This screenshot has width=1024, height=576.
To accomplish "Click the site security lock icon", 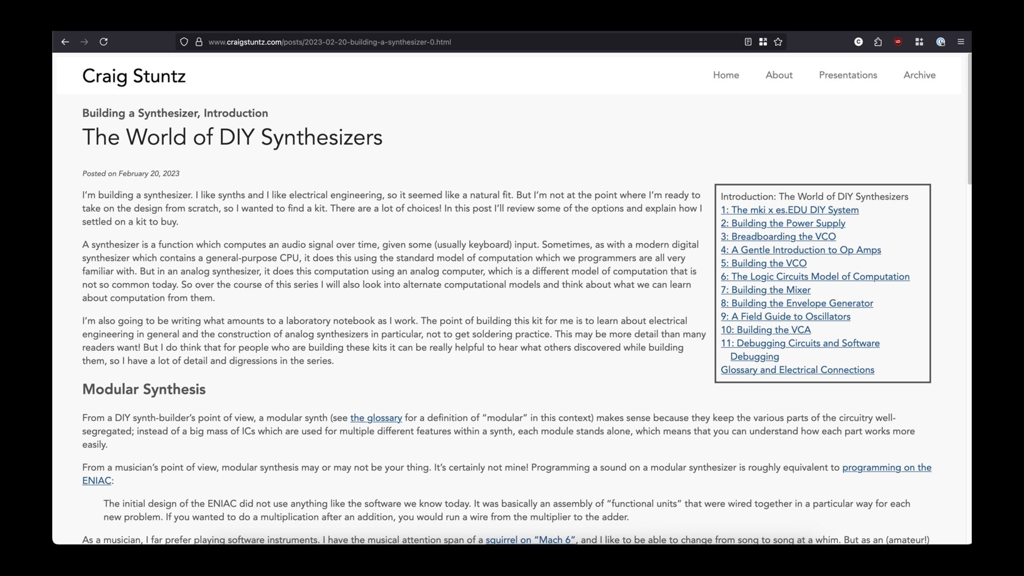I will click(199, 42).
